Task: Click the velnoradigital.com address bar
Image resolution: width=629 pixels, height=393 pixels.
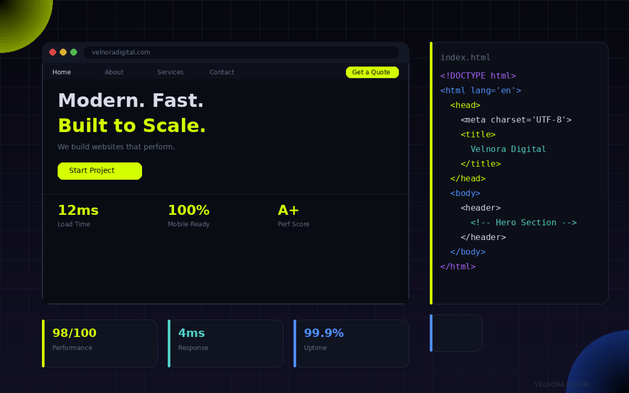Action: point(241,52)
